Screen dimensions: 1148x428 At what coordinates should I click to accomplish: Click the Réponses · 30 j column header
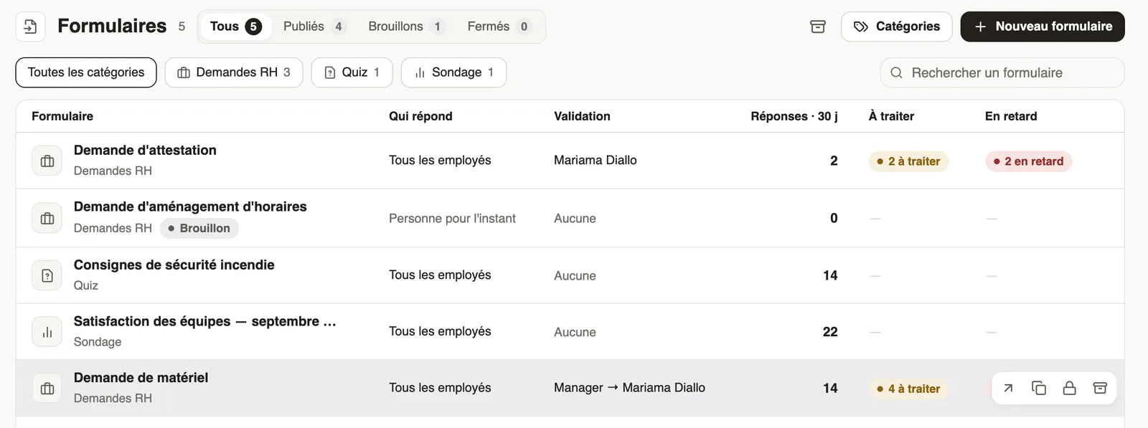click(x=794, y=116)
